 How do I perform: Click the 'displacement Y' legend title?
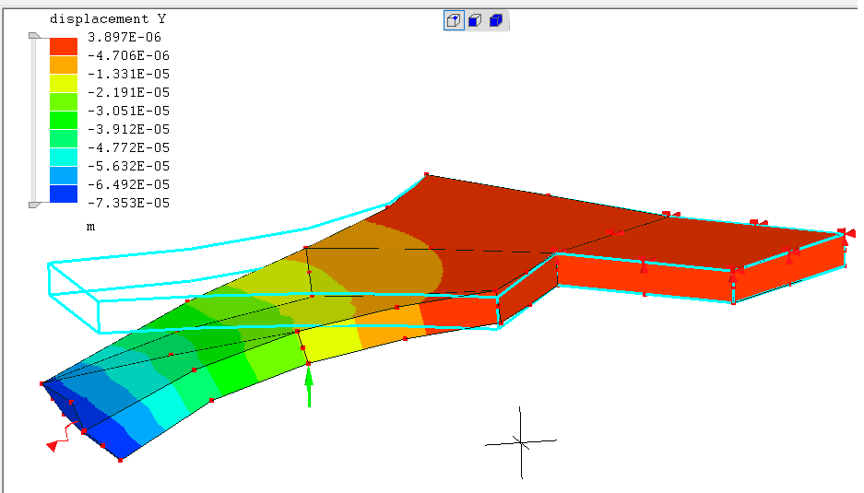(108, 19)
